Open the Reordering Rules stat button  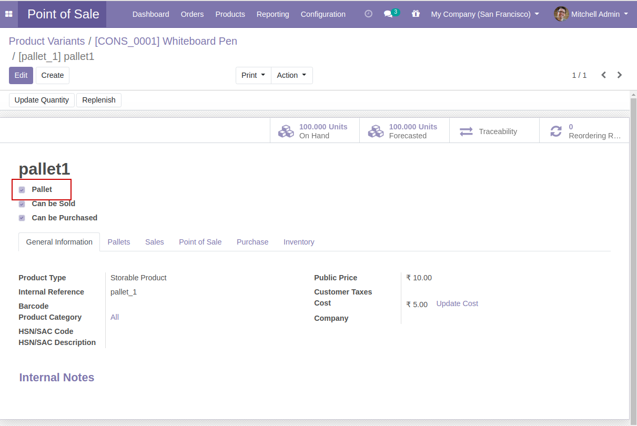(x=584, y=131)
